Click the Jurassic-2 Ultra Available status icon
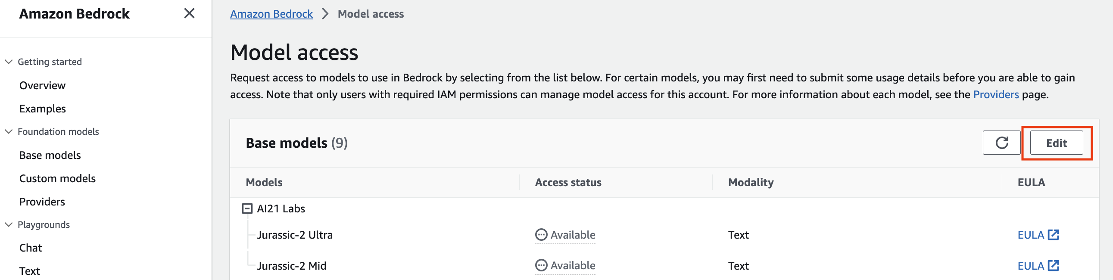 (541, 235)
